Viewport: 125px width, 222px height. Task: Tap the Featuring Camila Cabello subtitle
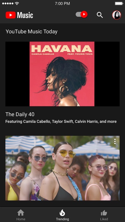(61, 122)
